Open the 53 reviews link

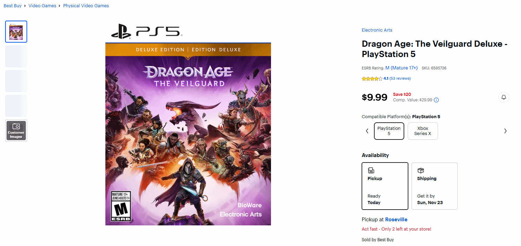tap(400, 79)
